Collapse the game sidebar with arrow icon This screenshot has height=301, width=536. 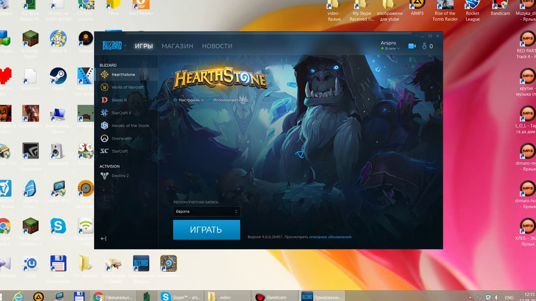103,238
